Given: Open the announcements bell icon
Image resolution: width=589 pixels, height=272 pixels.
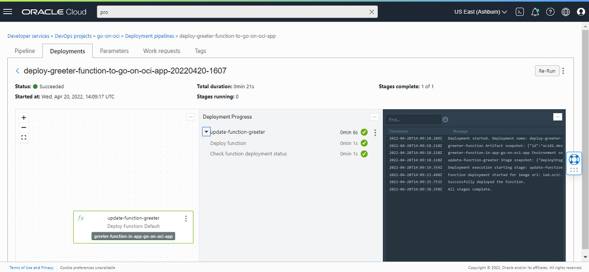Looking at the screenshot, I should coord(535,12).
